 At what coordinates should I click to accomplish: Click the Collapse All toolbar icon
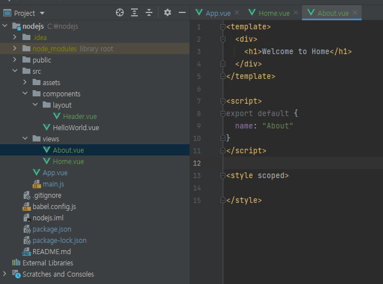(x=148, y=12)
